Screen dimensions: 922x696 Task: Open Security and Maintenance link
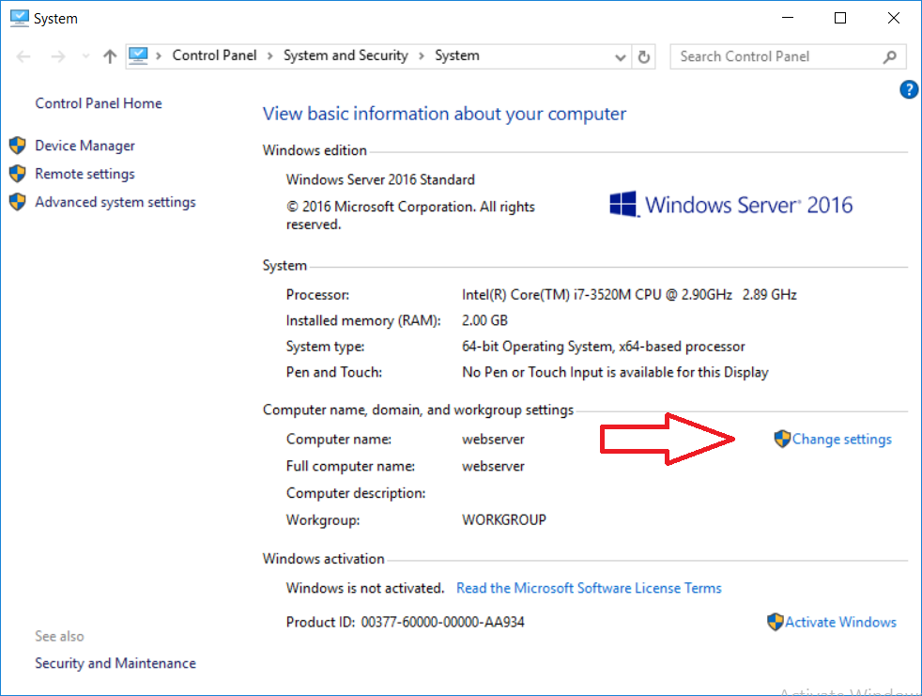[x=115, y=663]
